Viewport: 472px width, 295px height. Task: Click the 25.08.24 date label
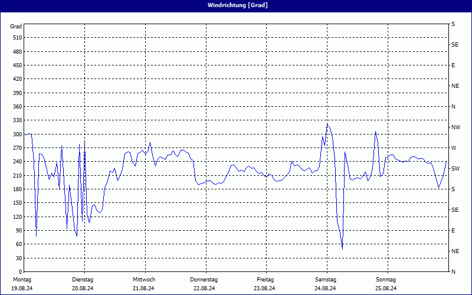[x=386, y=289]
